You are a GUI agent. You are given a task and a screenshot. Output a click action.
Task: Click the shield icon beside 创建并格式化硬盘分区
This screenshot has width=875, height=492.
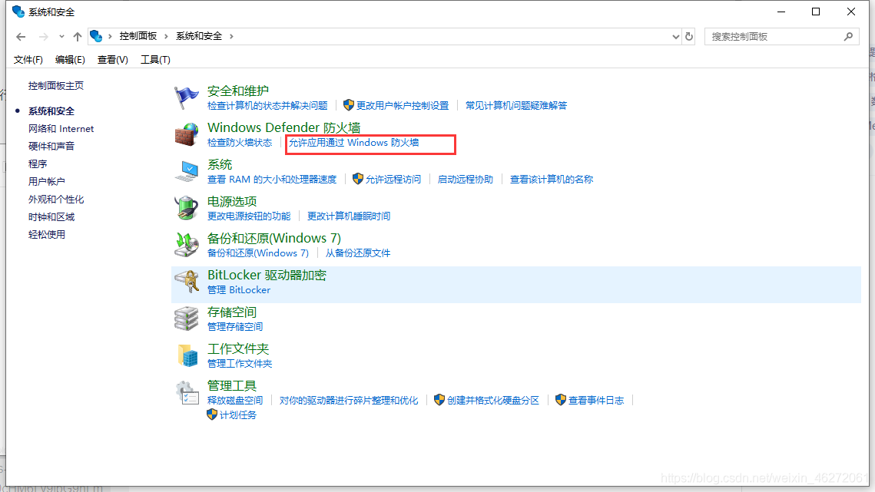coord(439,399)
